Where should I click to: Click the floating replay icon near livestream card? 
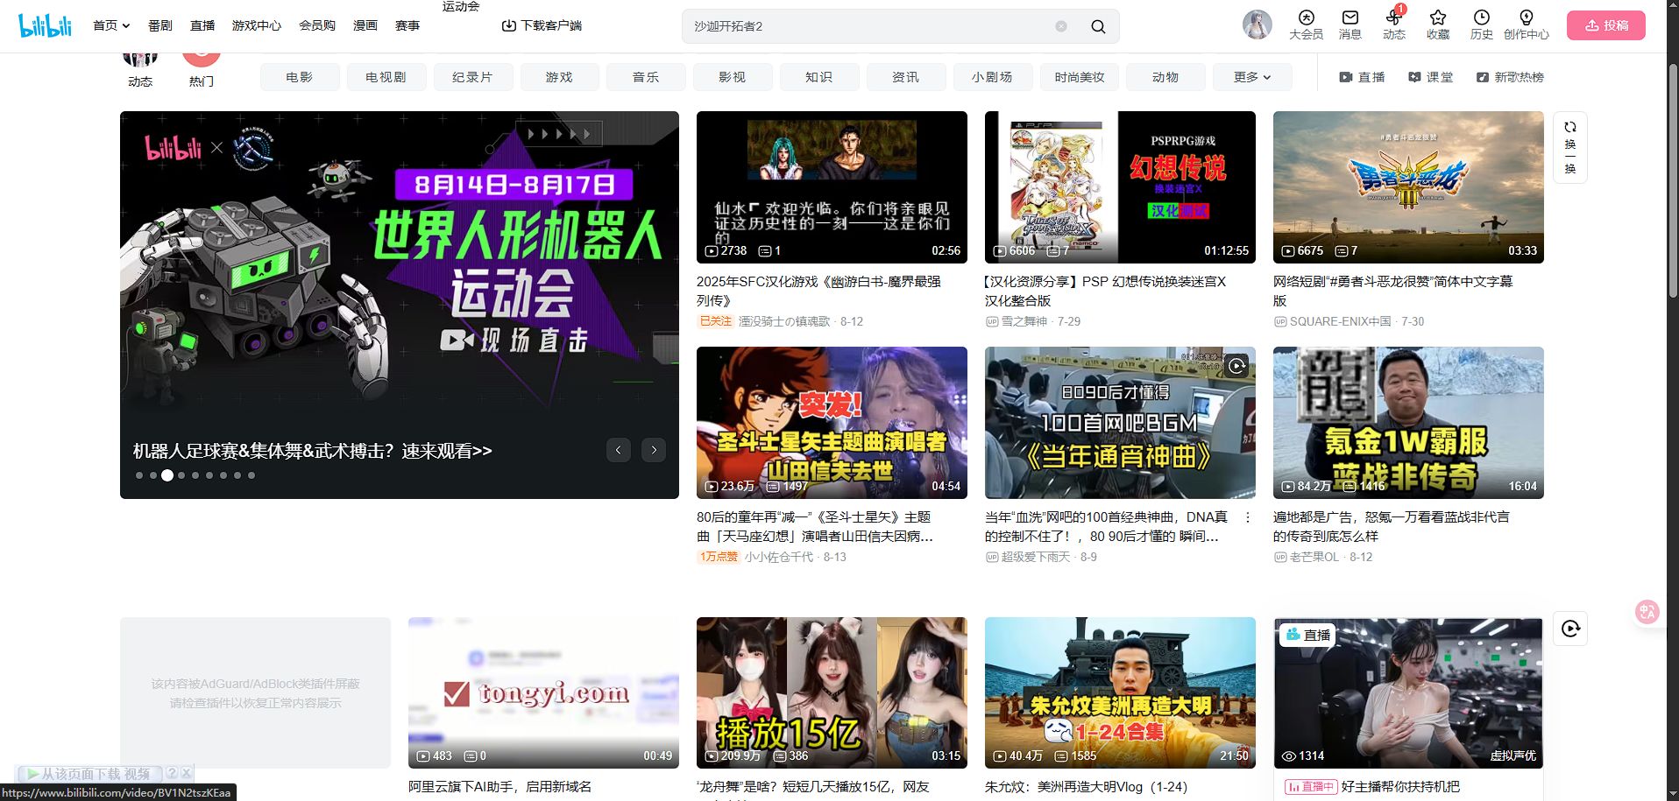[1570, 628]
